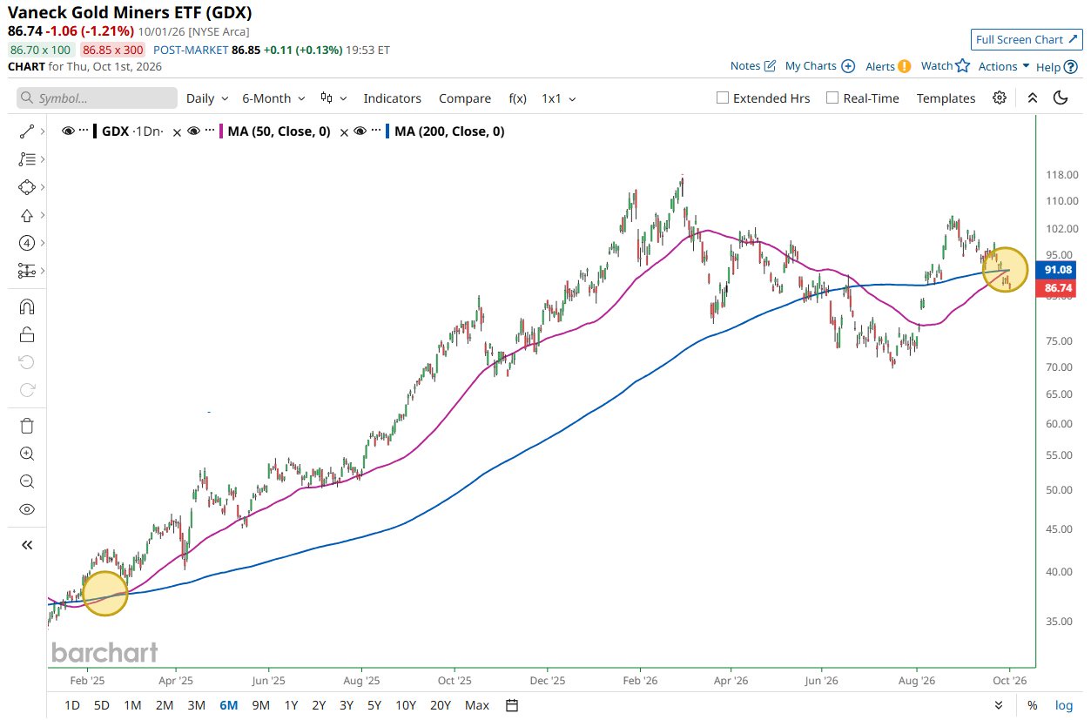
Task: Open the Indicators menu
Action: 392,98
